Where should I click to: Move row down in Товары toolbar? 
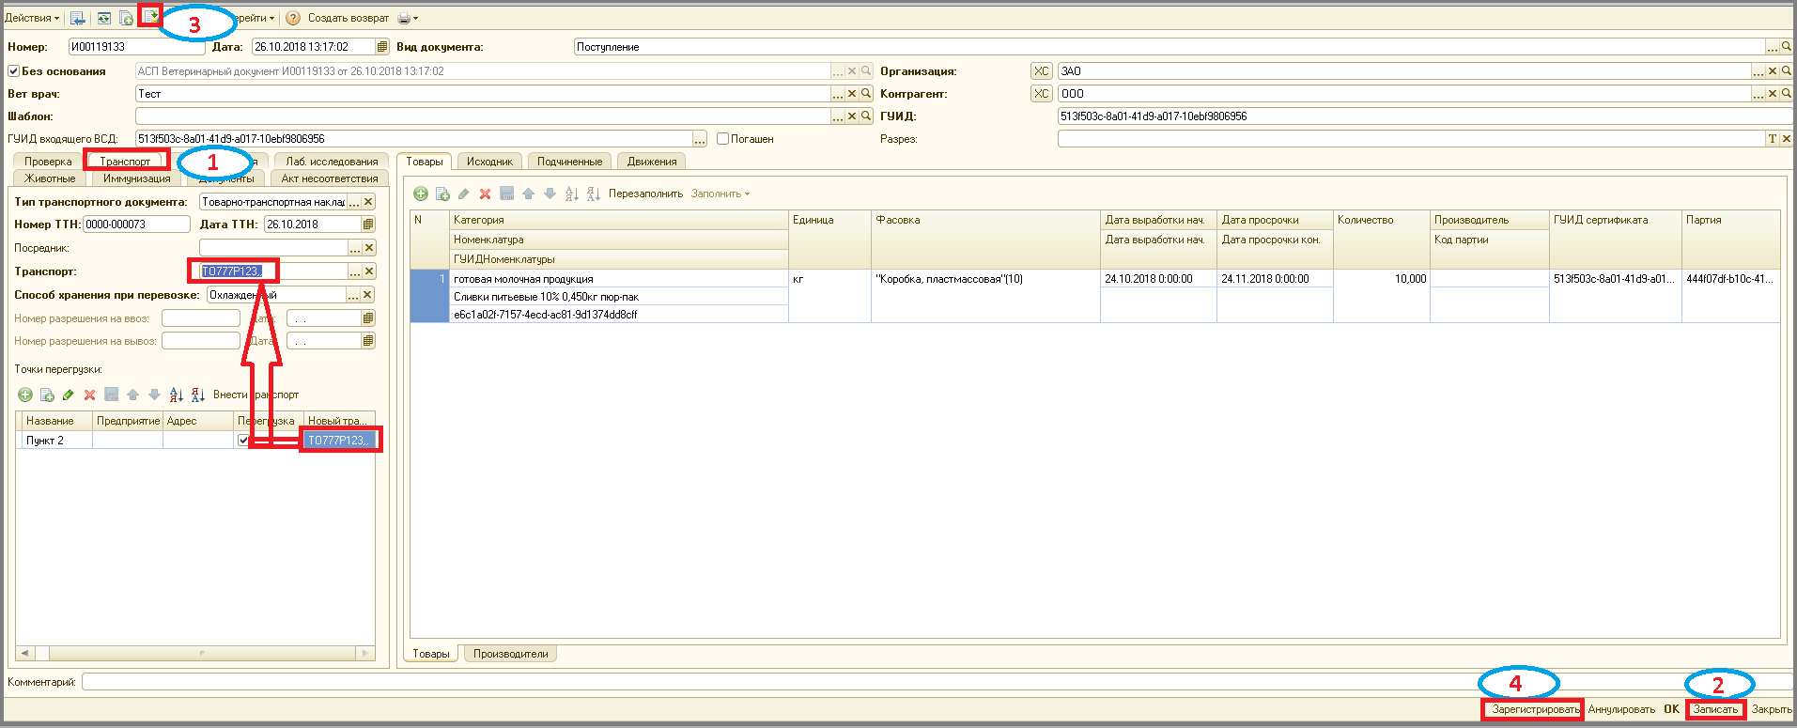550,194
